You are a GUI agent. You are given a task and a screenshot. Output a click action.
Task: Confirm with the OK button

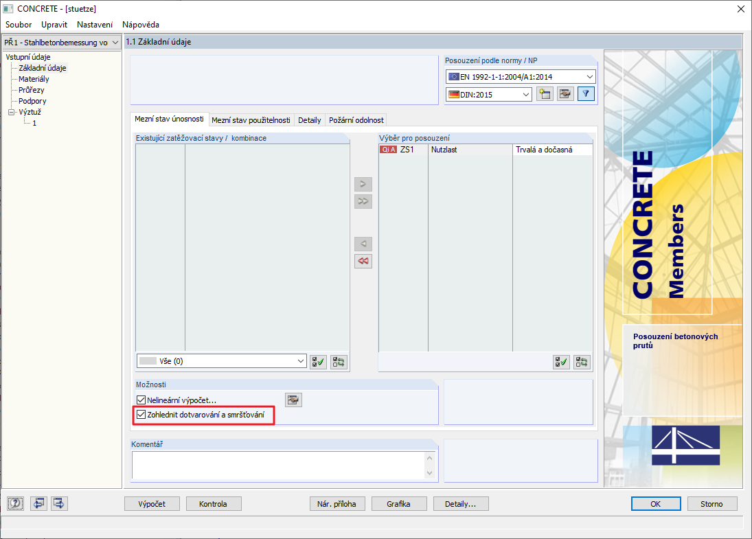(656, 504)
